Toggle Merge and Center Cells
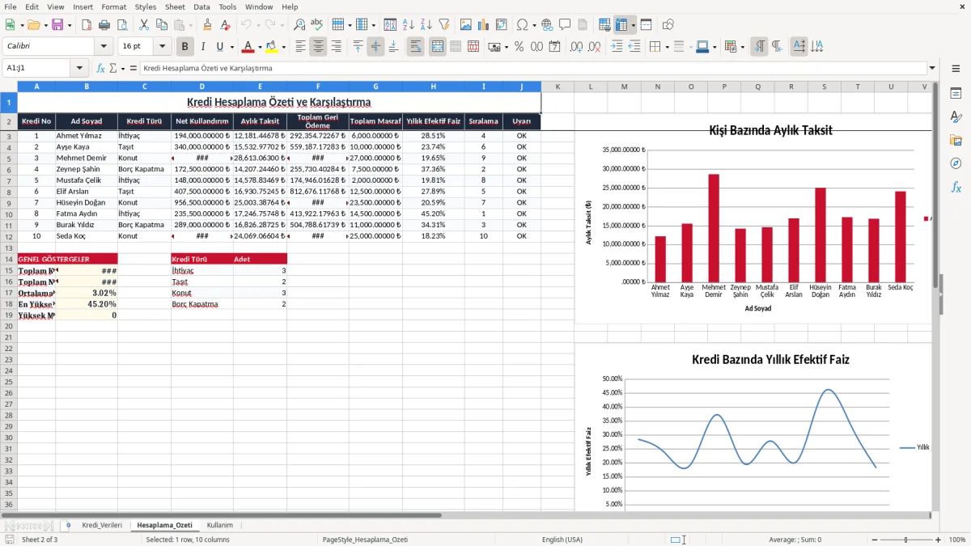Image resolution: width=971 pixels, height=546 pixels. coord(438,47)
